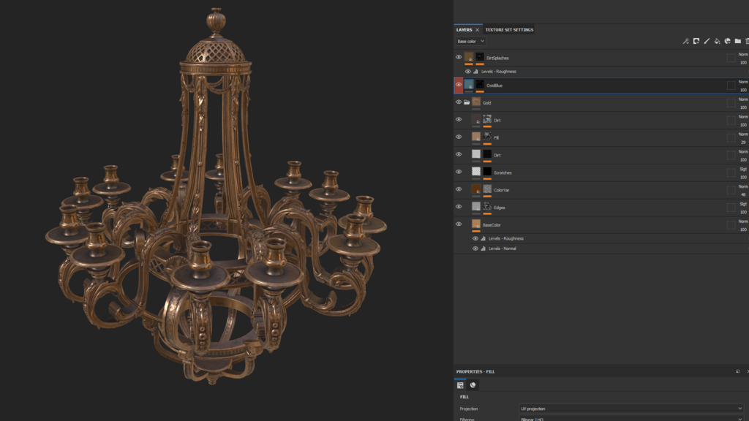Image resolution: width=749 pixels, height=421 pixels.
Task: Click the BaseColor layer thumbnail
Action: 478,223
